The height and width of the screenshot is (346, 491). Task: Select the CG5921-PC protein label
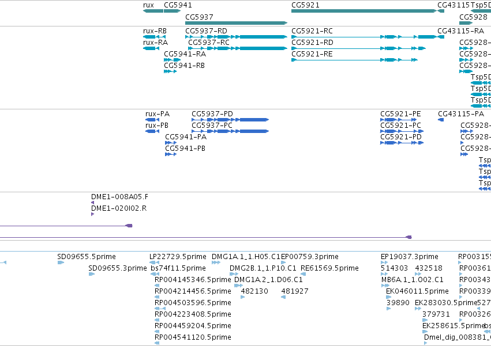(x=401, y=126)
